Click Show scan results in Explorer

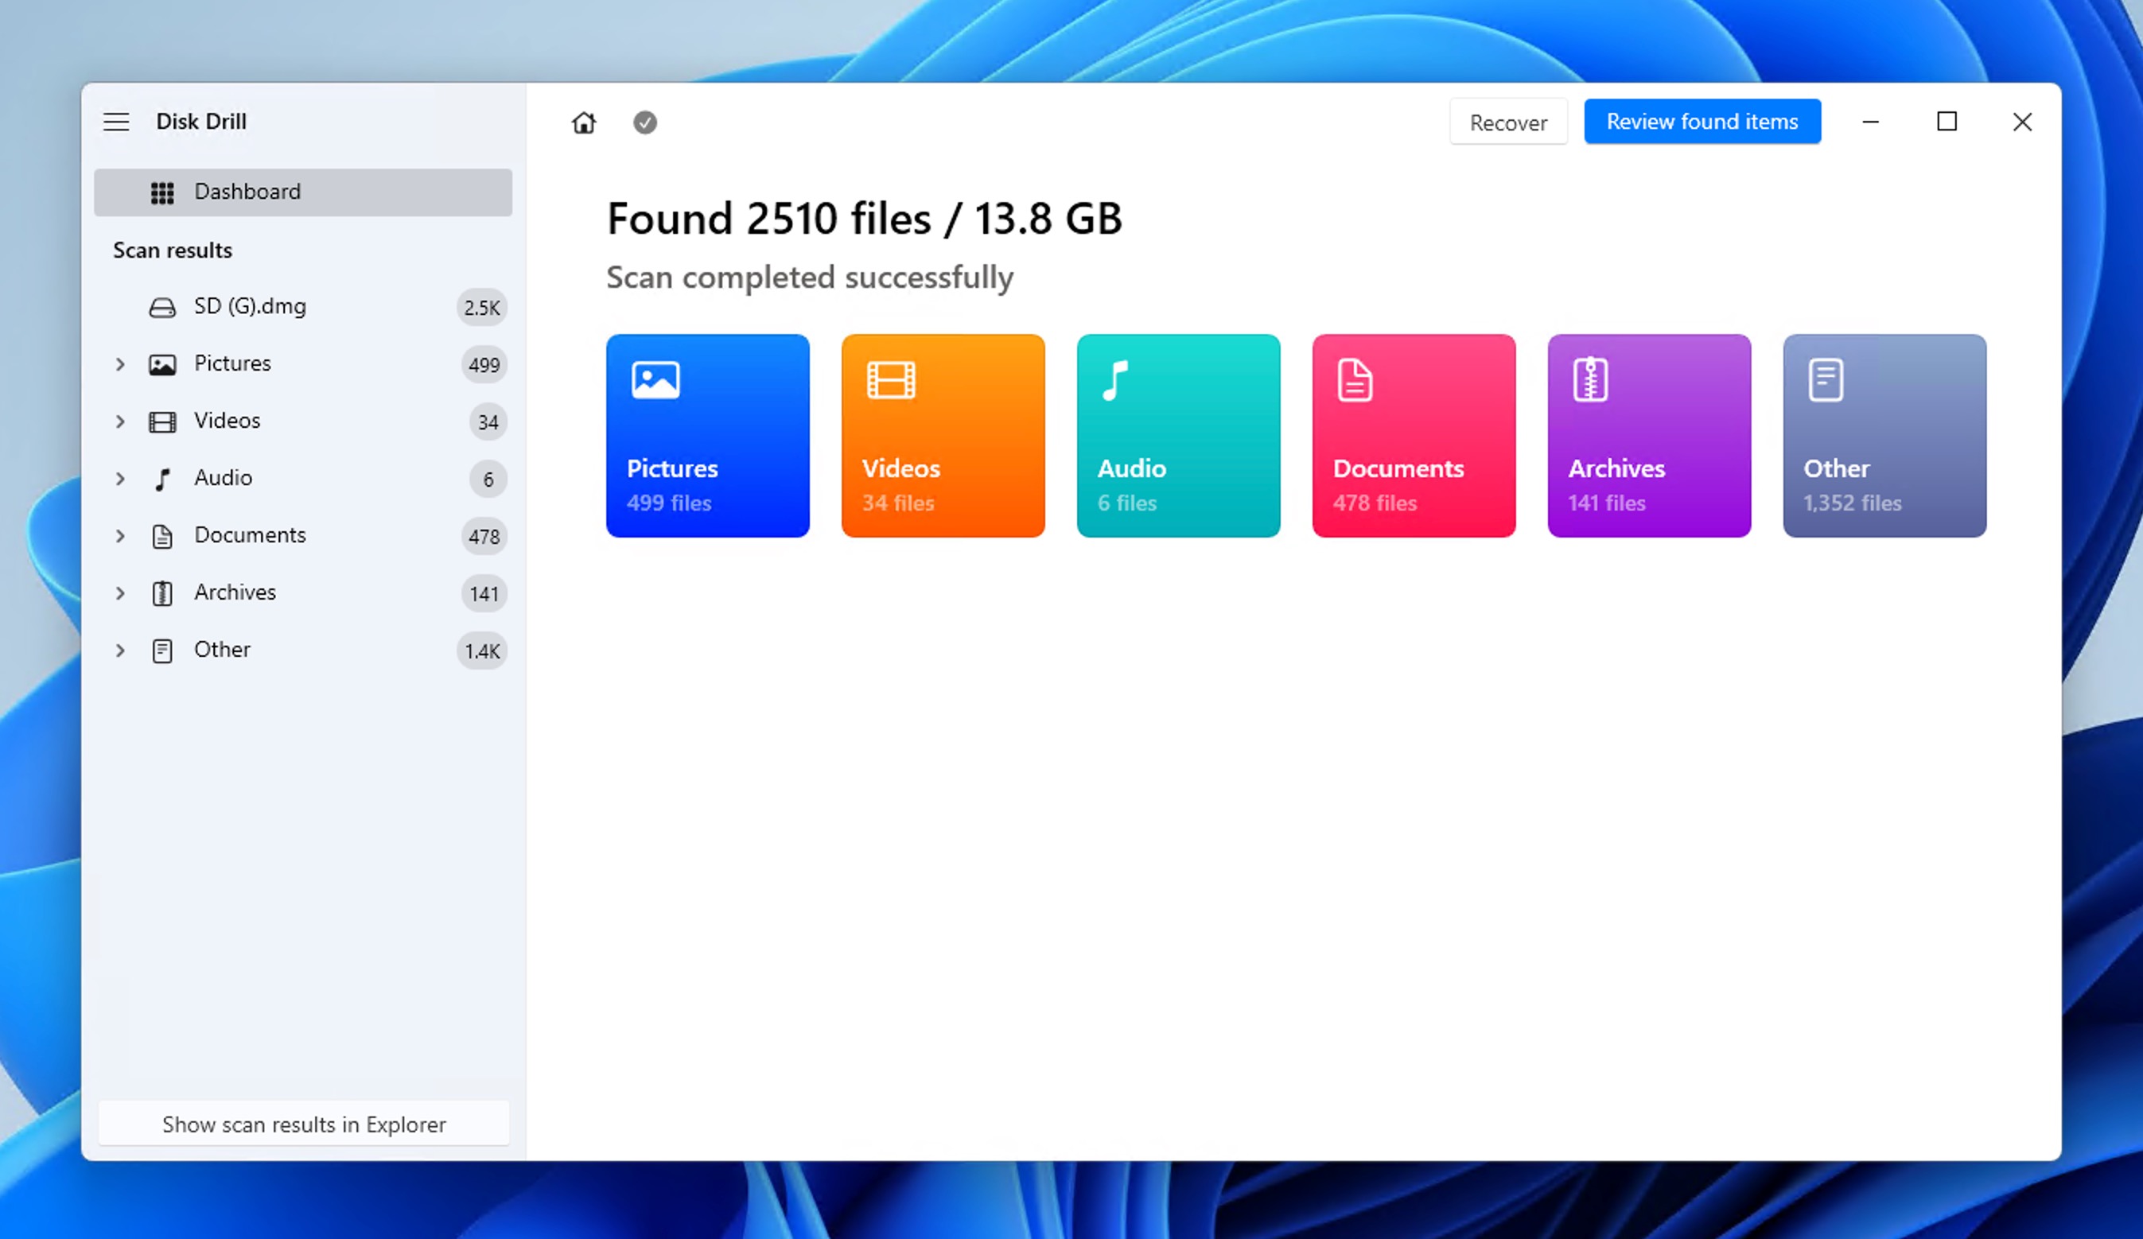coord(304,1124)
